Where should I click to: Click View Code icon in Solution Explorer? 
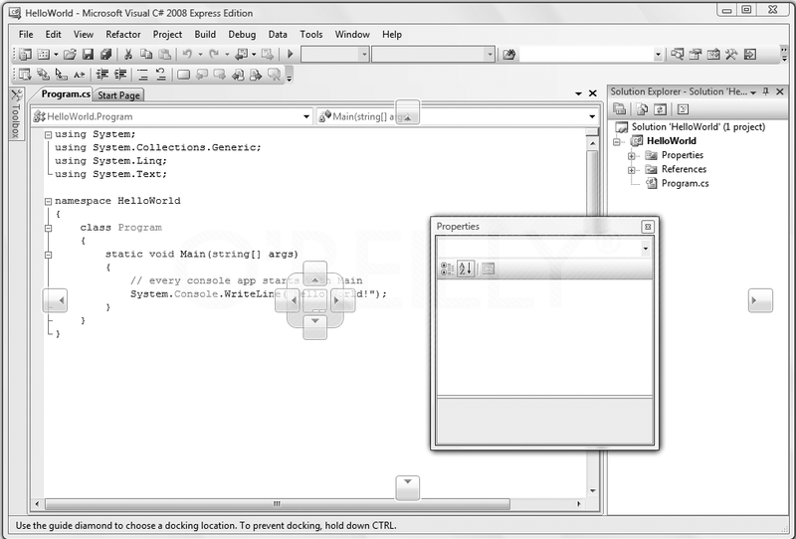point(683,109)
